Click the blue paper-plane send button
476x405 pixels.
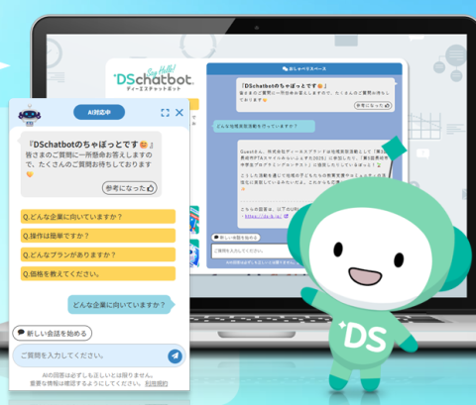[x=175, y=355]
